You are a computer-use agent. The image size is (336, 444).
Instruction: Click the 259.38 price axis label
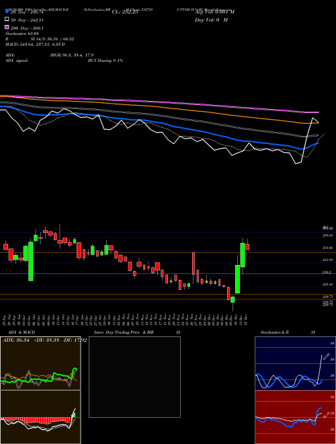coord(328,235)
